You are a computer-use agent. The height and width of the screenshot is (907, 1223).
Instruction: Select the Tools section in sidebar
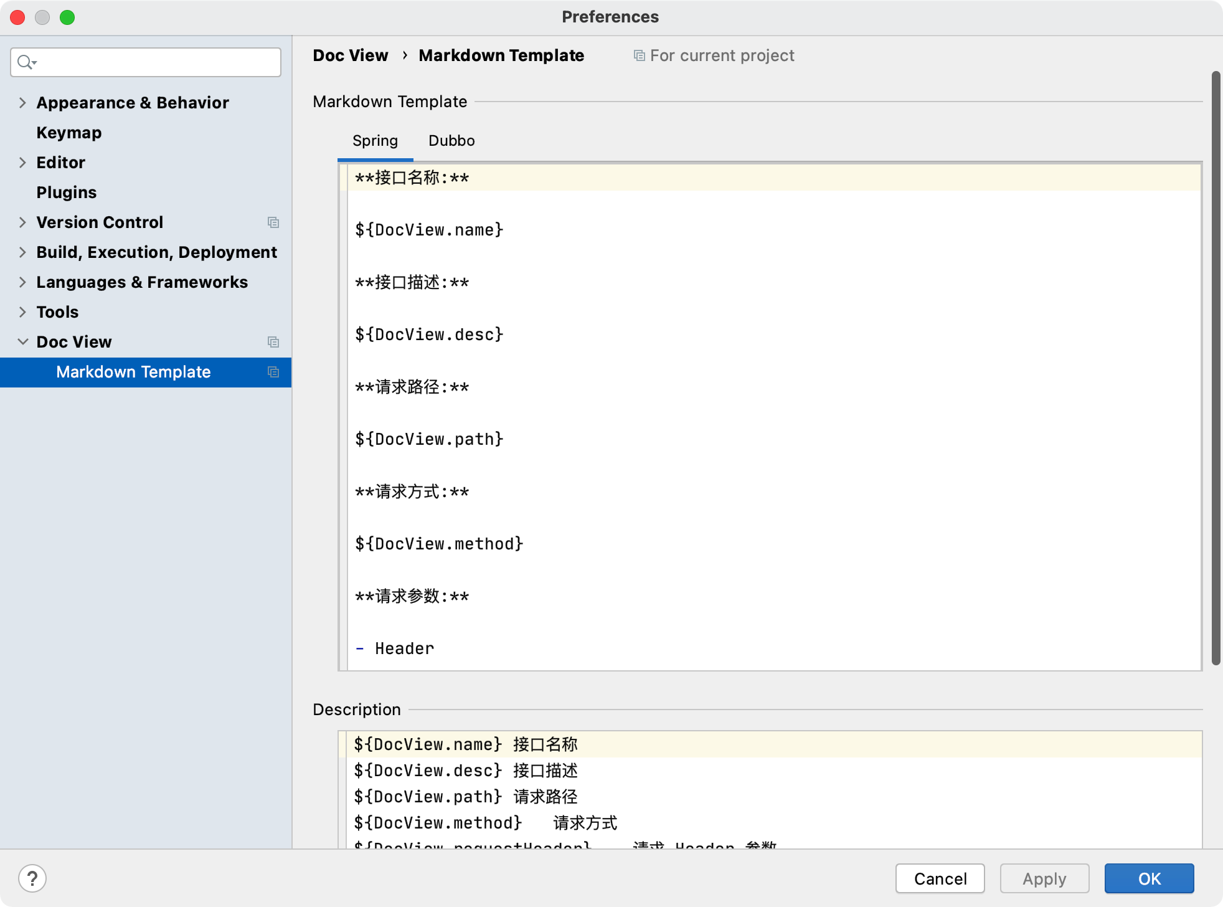[57, 311]
